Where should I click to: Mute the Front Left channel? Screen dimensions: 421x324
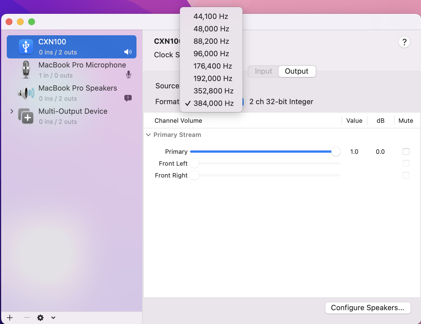point(406,163)
